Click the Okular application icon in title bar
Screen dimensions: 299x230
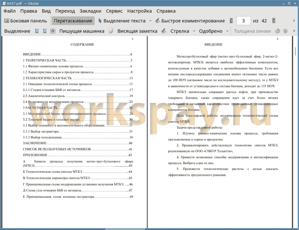coord(4,3)
